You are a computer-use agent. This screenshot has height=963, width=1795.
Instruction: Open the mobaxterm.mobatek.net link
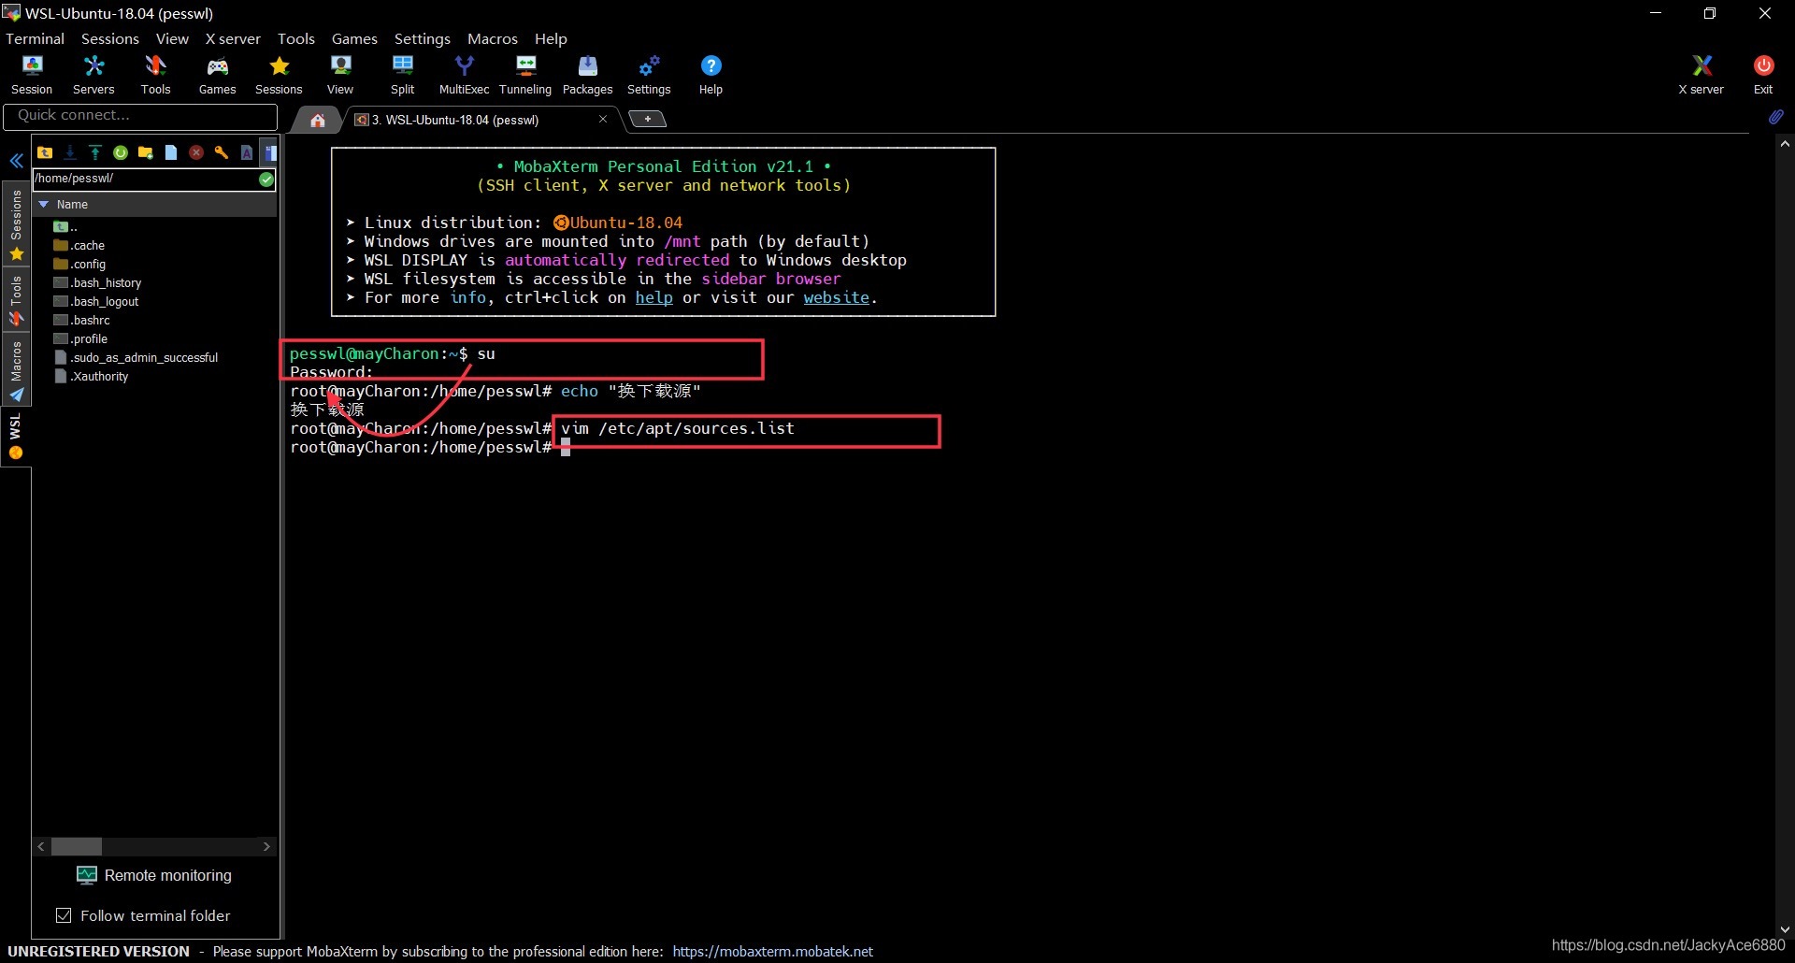[x=772, y=952]
